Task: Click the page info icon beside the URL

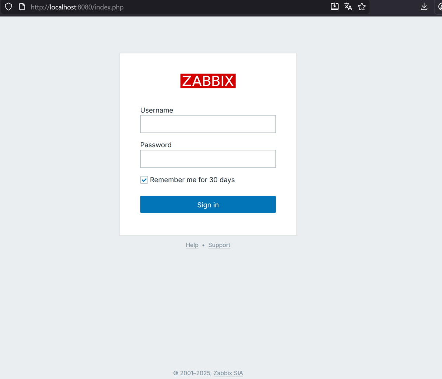Action: (x=22, y=7)
